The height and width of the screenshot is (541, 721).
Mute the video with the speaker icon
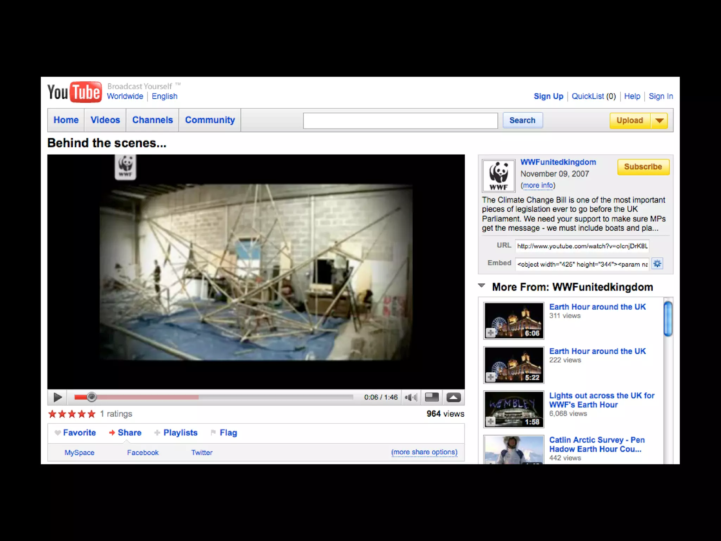point(410,397)
